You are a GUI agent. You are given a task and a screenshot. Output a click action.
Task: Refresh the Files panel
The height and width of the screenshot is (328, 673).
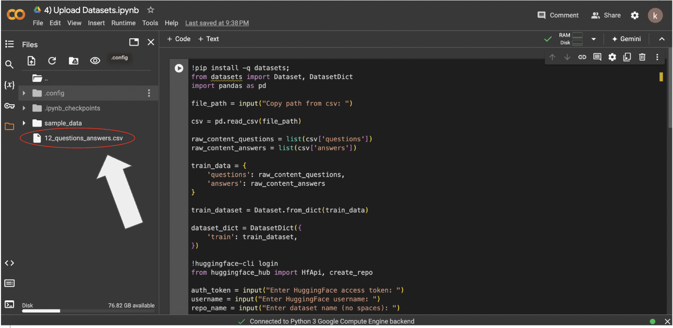52,61
